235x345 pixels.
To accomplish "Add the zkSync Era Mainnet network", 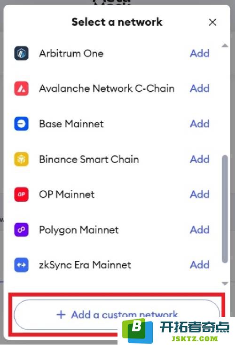I will [x=200, y=265].
